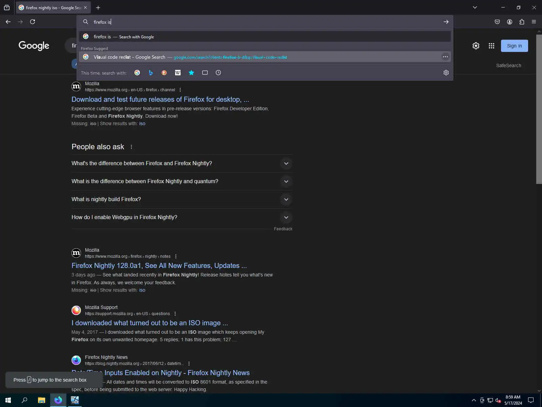Open the Extensions panel
Screen dimensions: 542x407
[x=522, y=22]
